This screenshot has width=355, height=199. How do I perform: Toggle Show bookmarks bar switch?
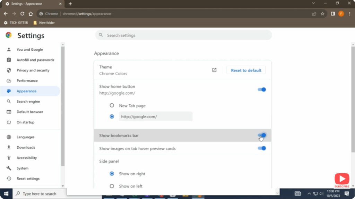click(262, 136)
